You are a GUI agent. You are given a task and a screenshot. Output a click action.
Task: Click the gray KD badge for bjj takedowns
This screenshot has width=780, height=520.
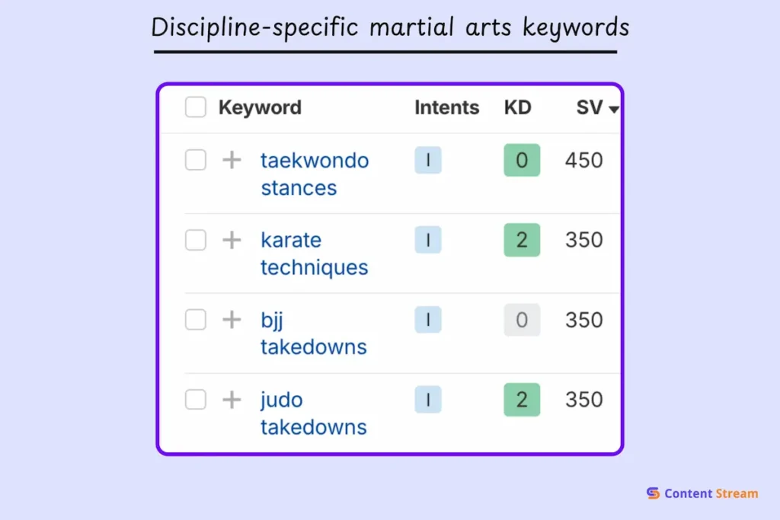click(x=521, y=320)
